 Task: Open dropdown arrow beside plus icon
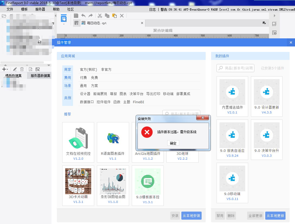(x=7, y=69)
